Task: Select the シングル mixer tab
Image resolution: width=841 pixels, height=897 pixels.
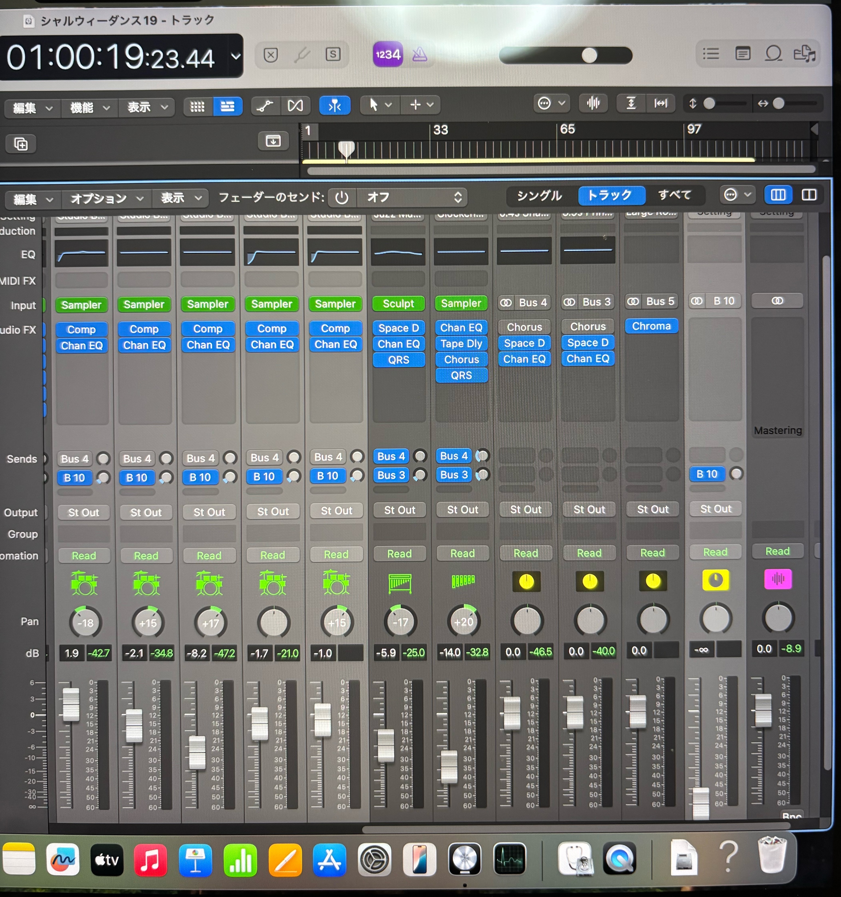Action: pos(540,195)
